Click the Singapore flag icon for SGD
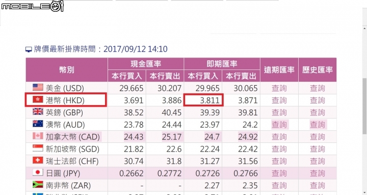The image size is (367, 195). click(x=38, y=148)
